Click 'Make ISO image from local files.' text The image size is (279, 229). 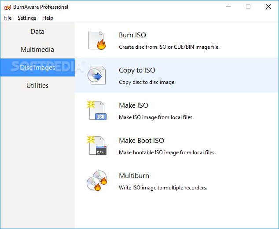tap(156, 117)
